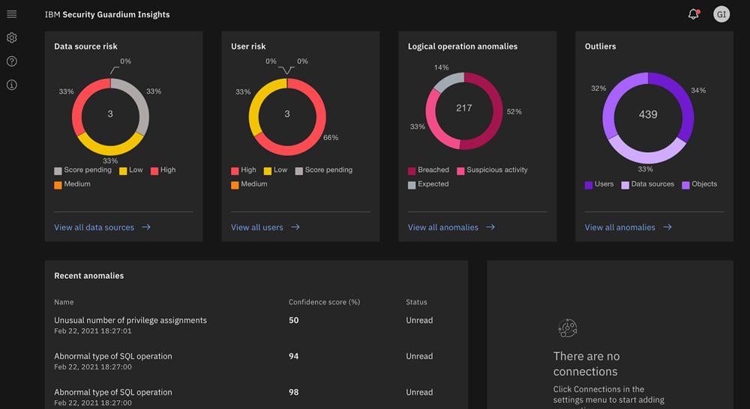Click View all anomalies under Outliers
The image size is (750, 409).
click(619, 227)
